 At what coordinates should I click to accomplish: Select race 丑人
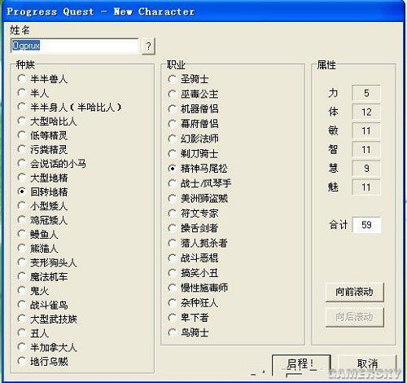pyautogui.click(x=33, y=333)
